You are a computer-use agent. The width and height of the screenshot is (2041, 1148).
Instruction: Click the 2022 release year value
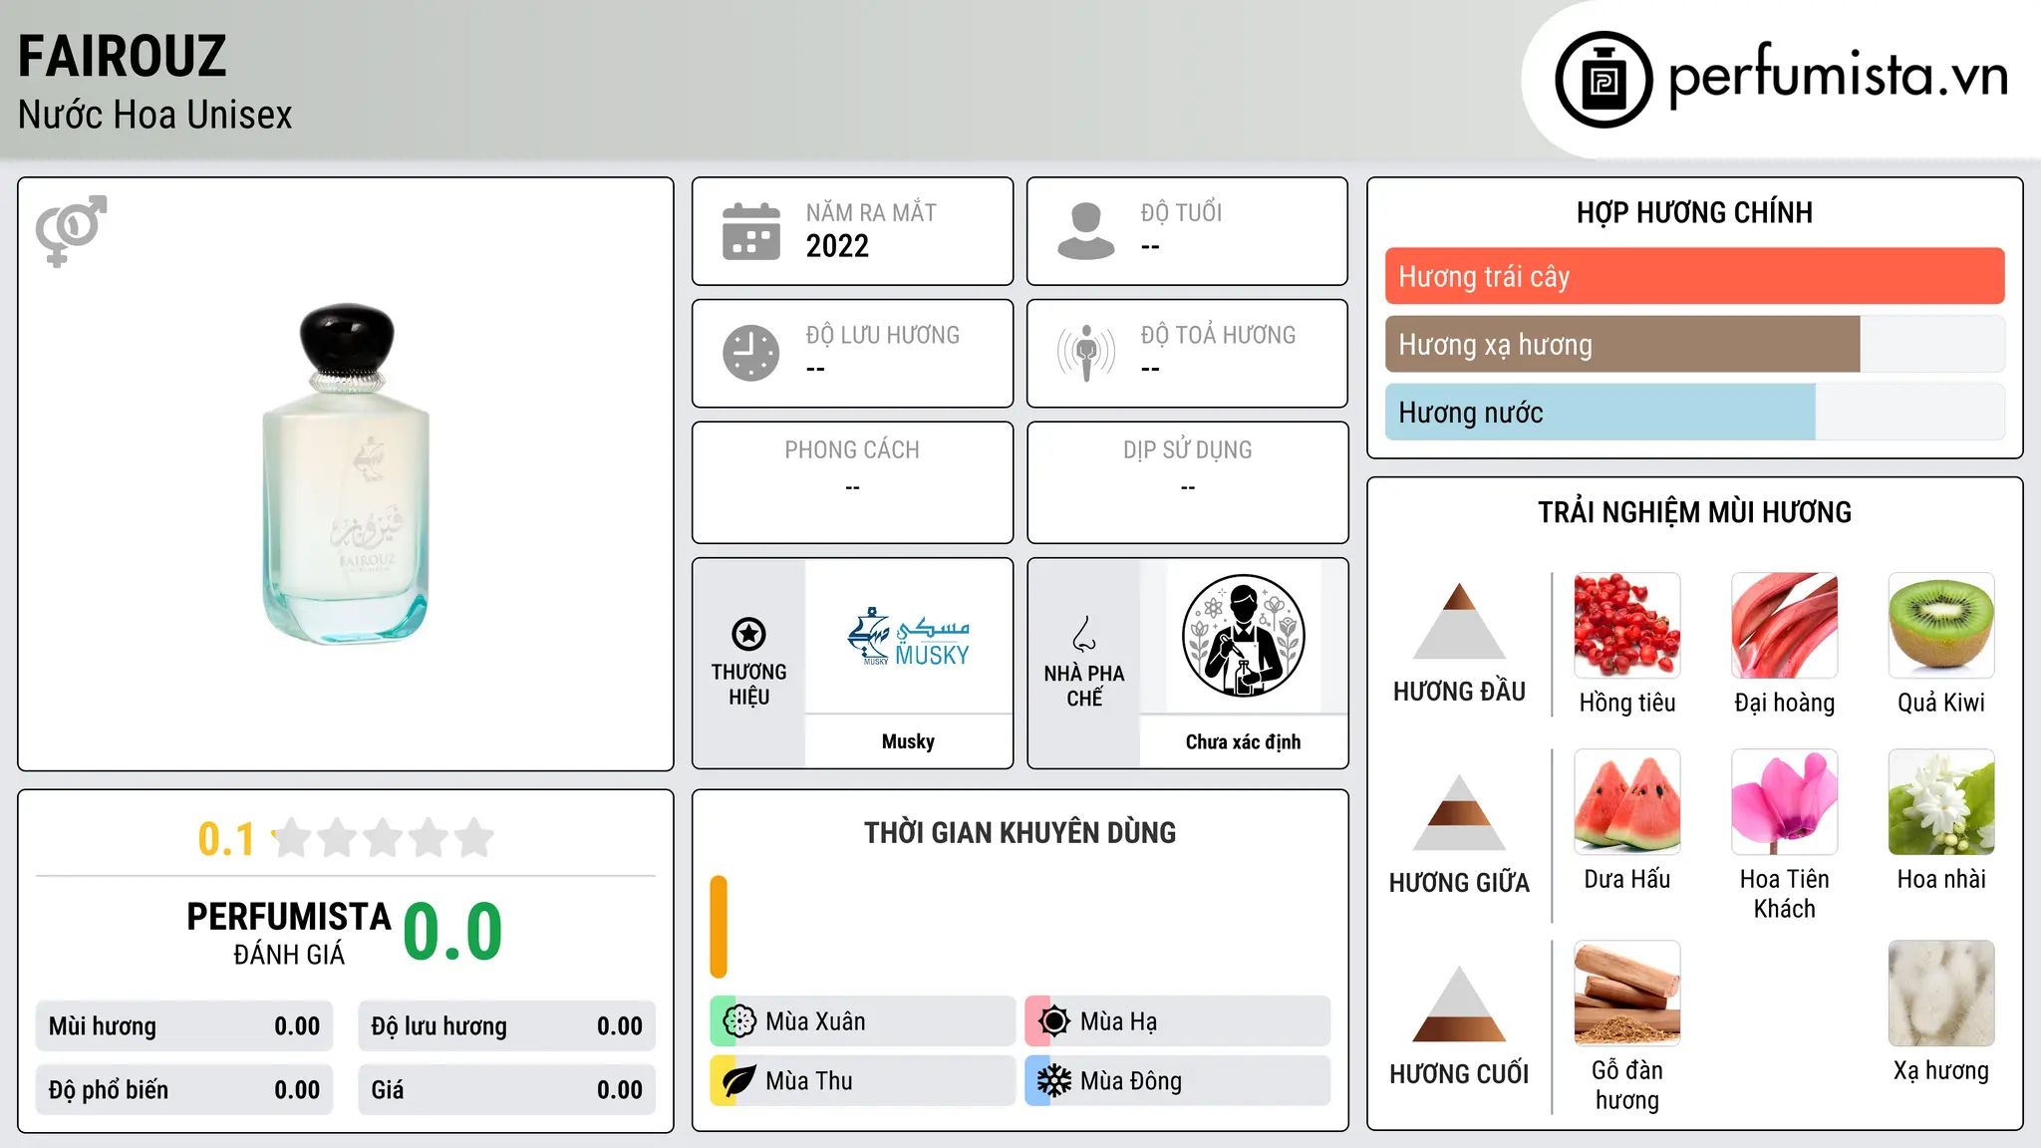click(837, 246)
